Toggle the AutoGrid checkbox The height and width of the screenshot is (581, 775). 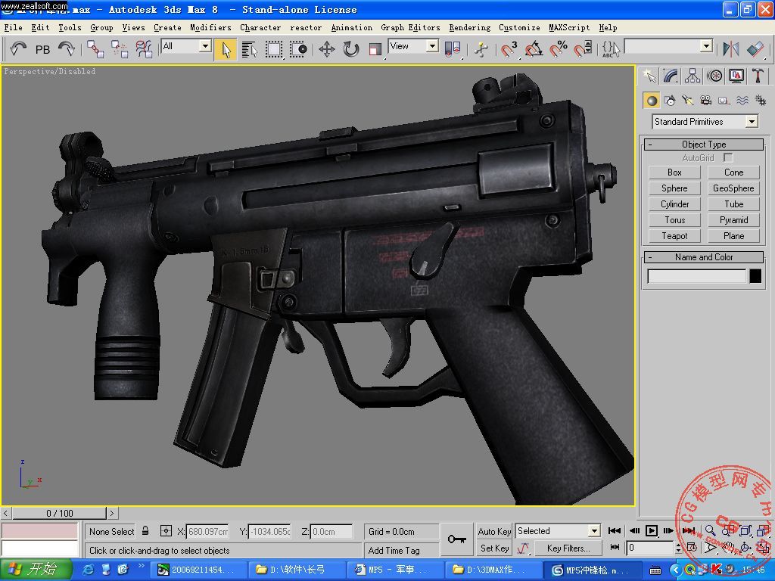[x=728, y=157]
